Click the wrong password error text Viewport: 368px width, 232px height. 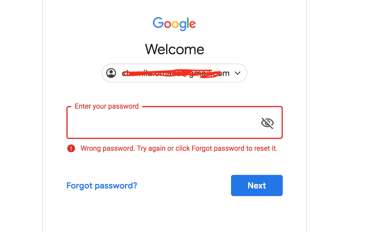[179, 148]
